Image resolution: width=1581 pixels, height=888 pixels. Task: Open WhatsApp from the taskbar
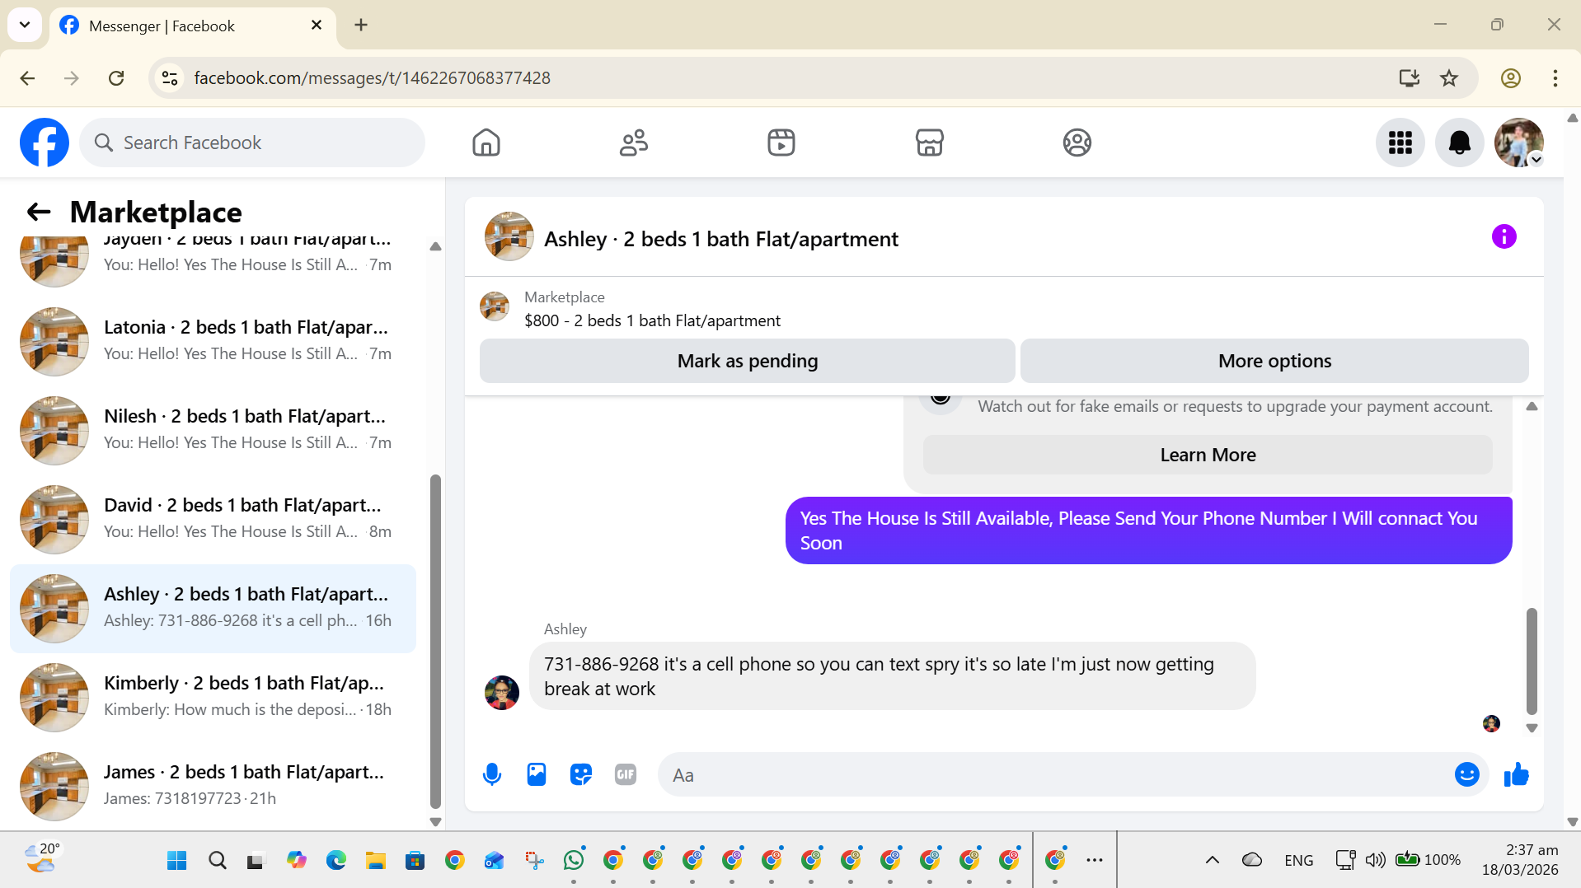pos(574,860)
